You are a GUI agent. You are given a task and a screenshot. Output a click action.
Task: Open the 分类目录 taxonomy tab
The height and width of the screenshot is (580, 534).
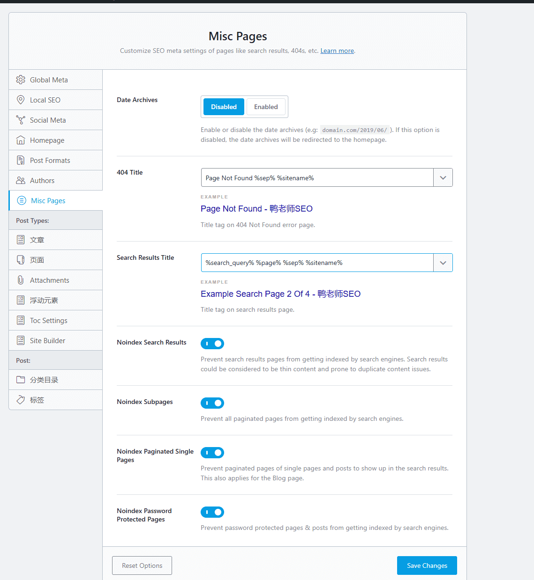click(x=56, y=380)
